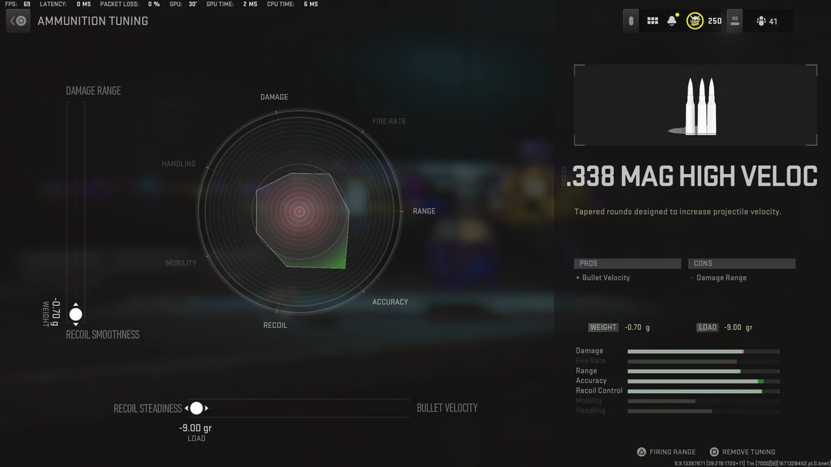Click the red center of the radar chart
831x467 pixels.
point(299,211)
